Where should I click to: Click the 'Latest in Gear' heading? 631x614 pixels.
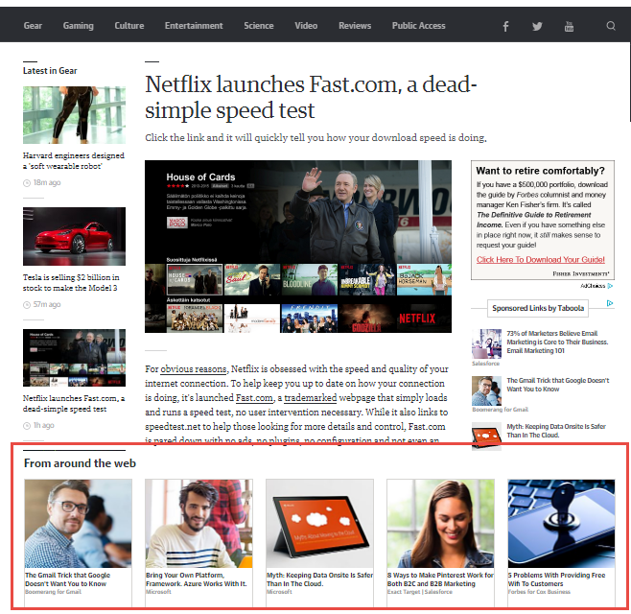click(50, 71)
